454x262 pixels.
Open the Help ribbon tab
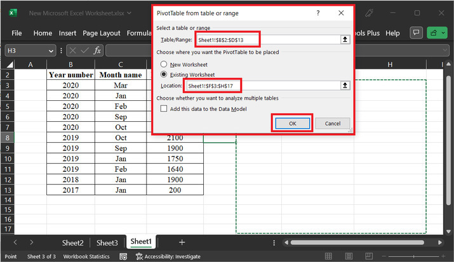pyautogui.click(x=392, y=33)
